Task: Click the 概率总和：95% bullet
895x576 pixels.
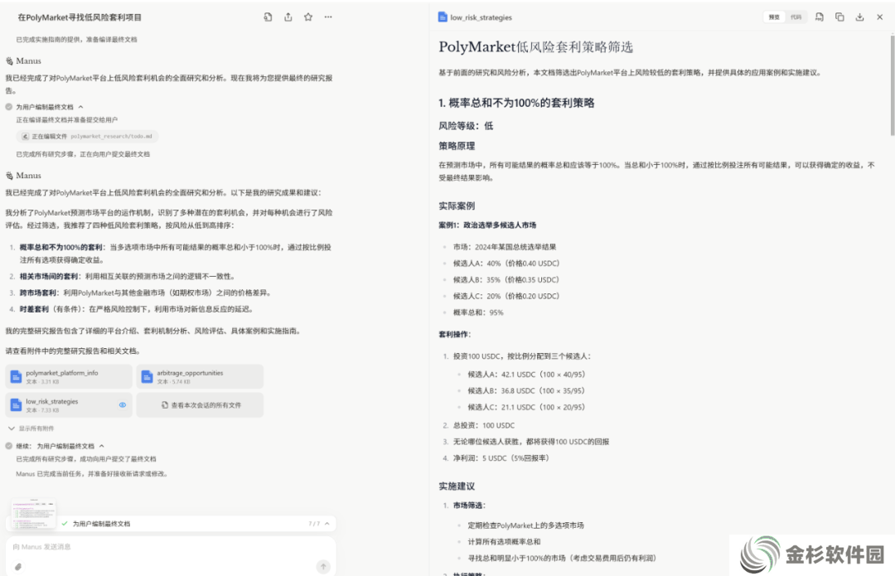Action: [x=478, y=312]
